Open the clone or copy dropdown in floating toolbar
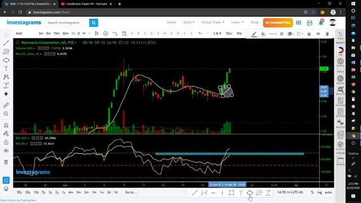This screenshot has width=361, height=203. 300,34
